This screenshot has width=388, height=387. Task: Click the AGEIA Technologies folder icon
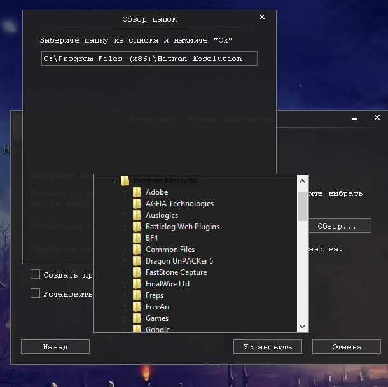[137, 204]
